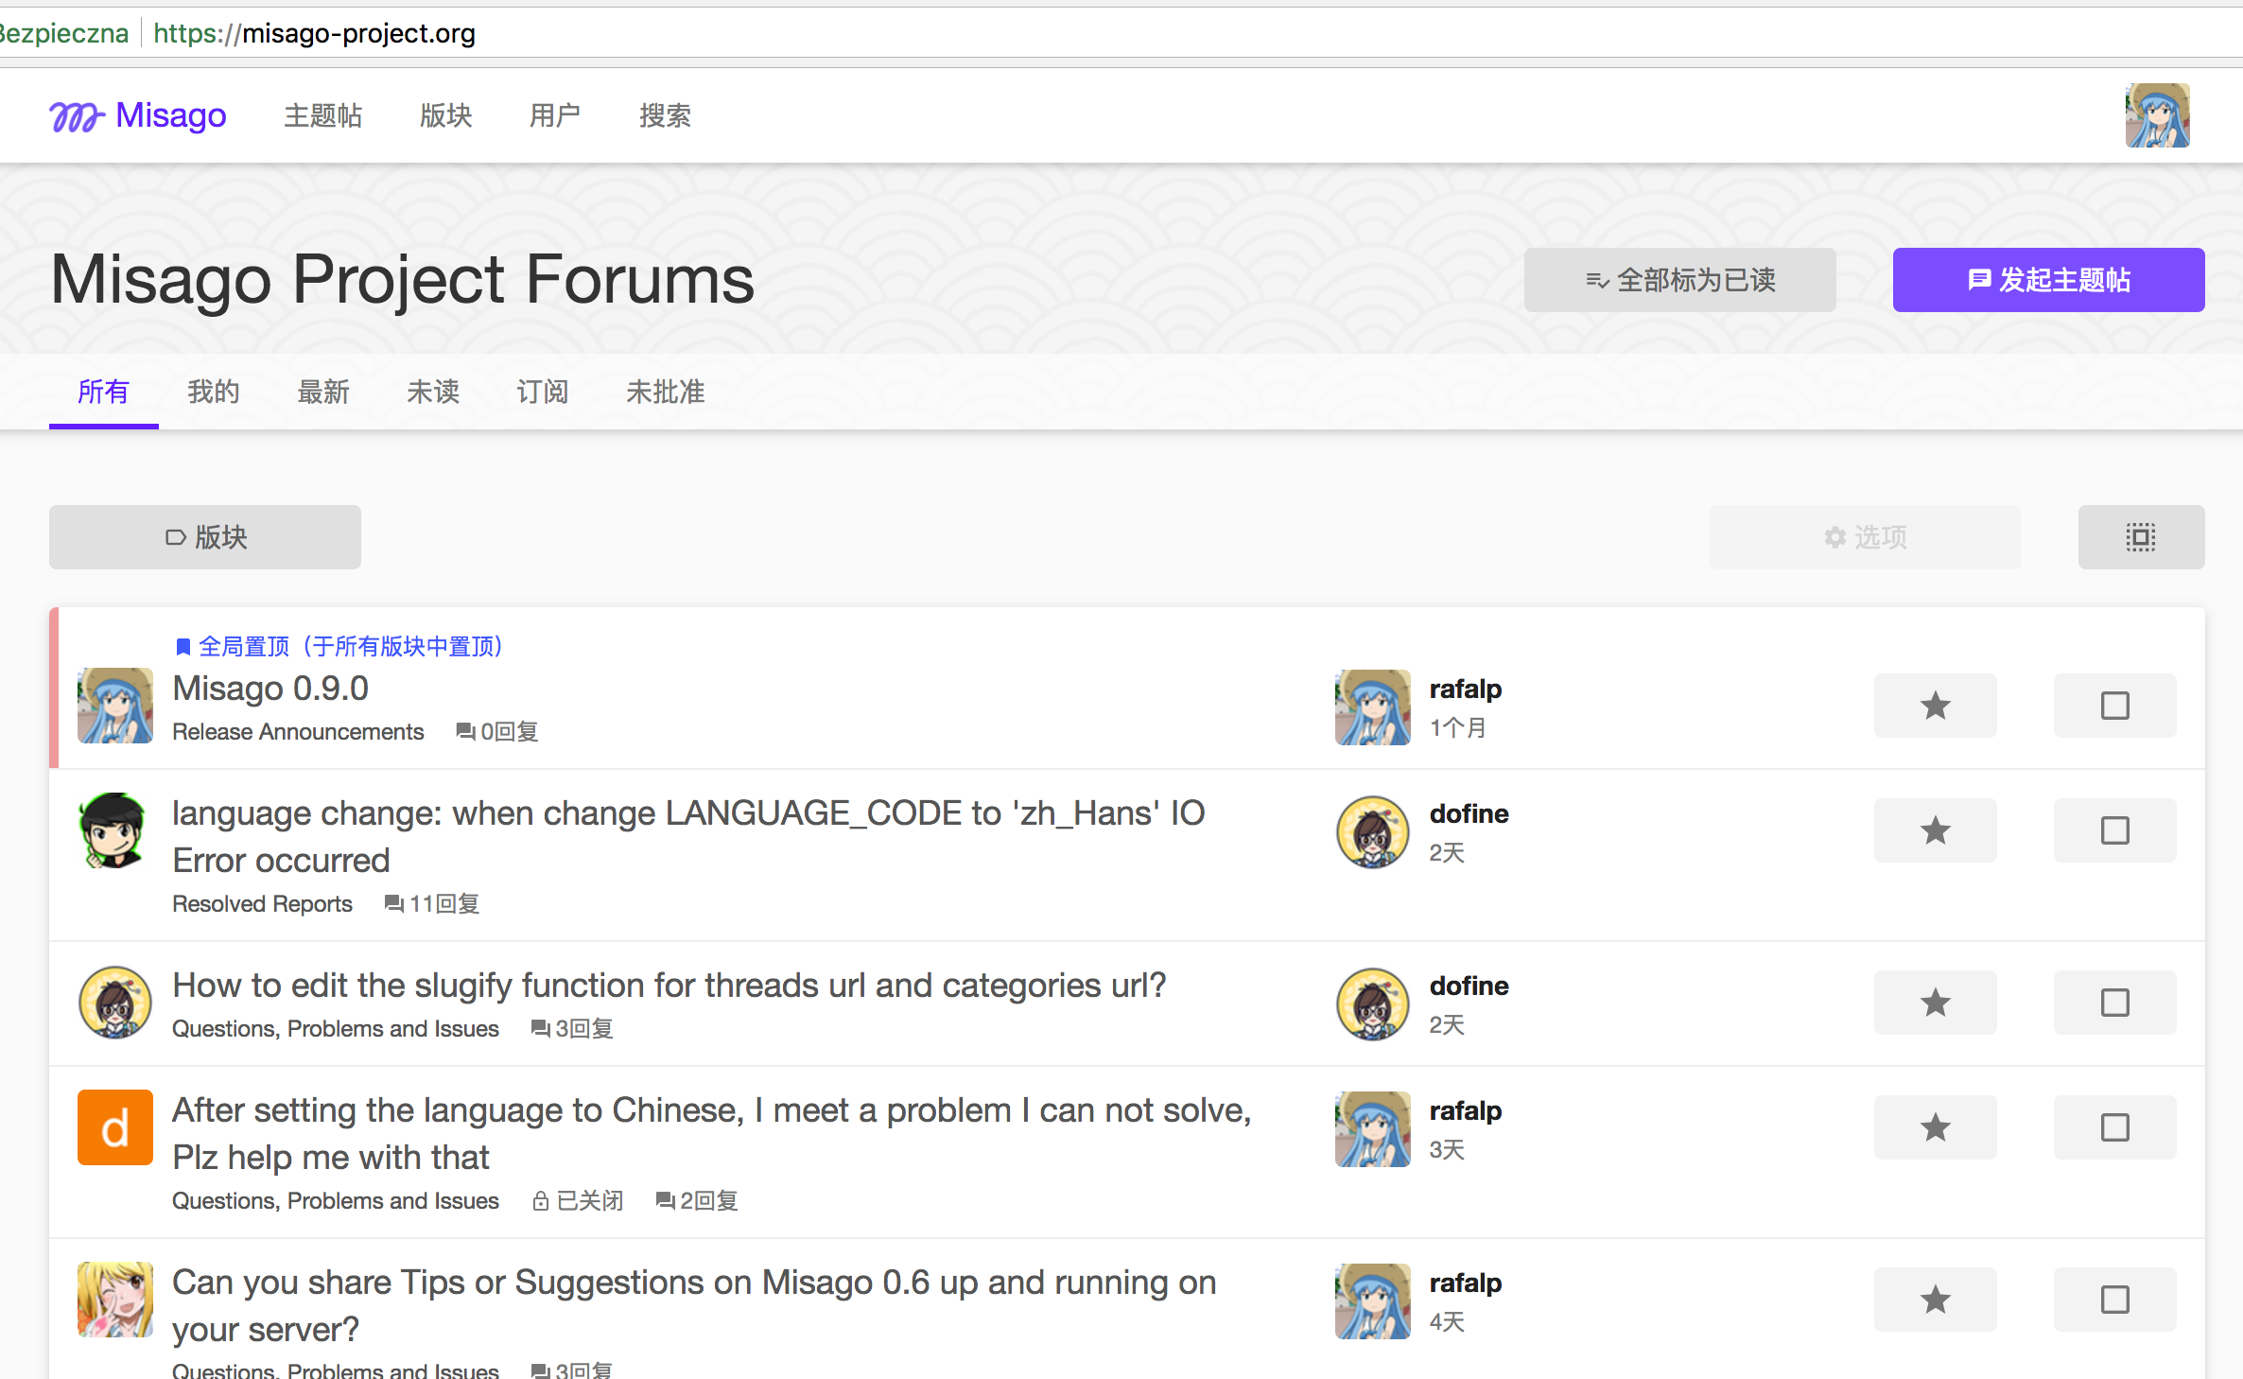Switch to the 订阅 tab
Image resolution: width=2243 pixels, height=1379 pixels.
[x=543, y=392]
